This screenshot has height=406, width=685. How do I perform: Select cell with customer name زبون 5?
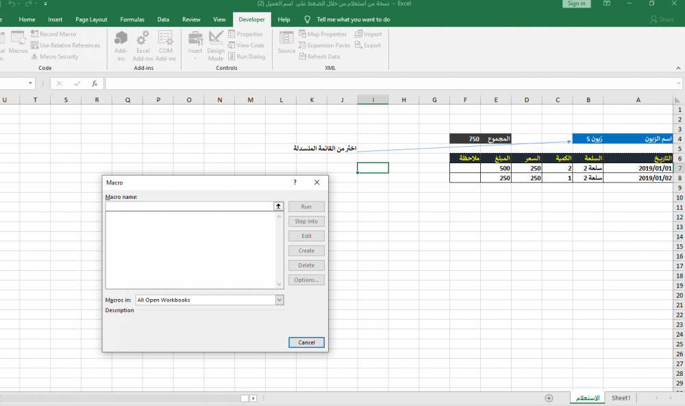point(588,139)
